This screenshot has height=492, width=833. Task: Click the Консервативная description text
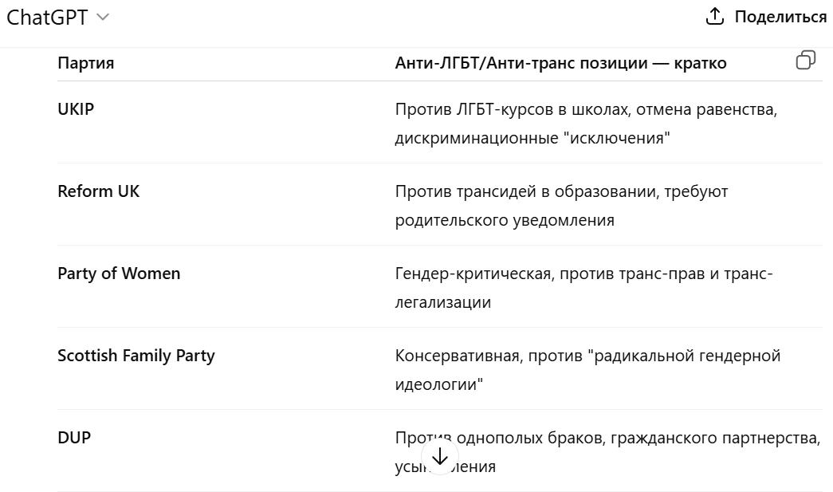587,370
